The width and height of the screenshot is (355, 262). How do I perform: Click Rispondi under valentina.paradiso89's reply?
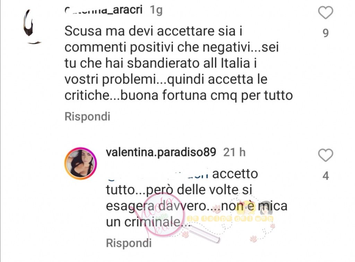pos(129,243)
